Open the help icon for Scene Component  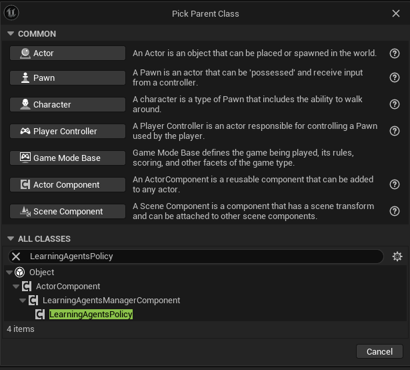394,211
